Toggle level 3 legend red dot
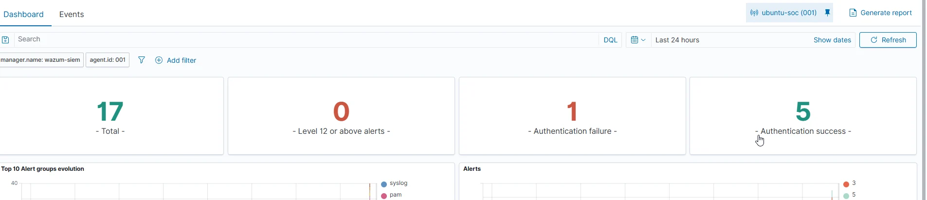The height and width of the screenshot is (200, 927). (x=846, y=184)
